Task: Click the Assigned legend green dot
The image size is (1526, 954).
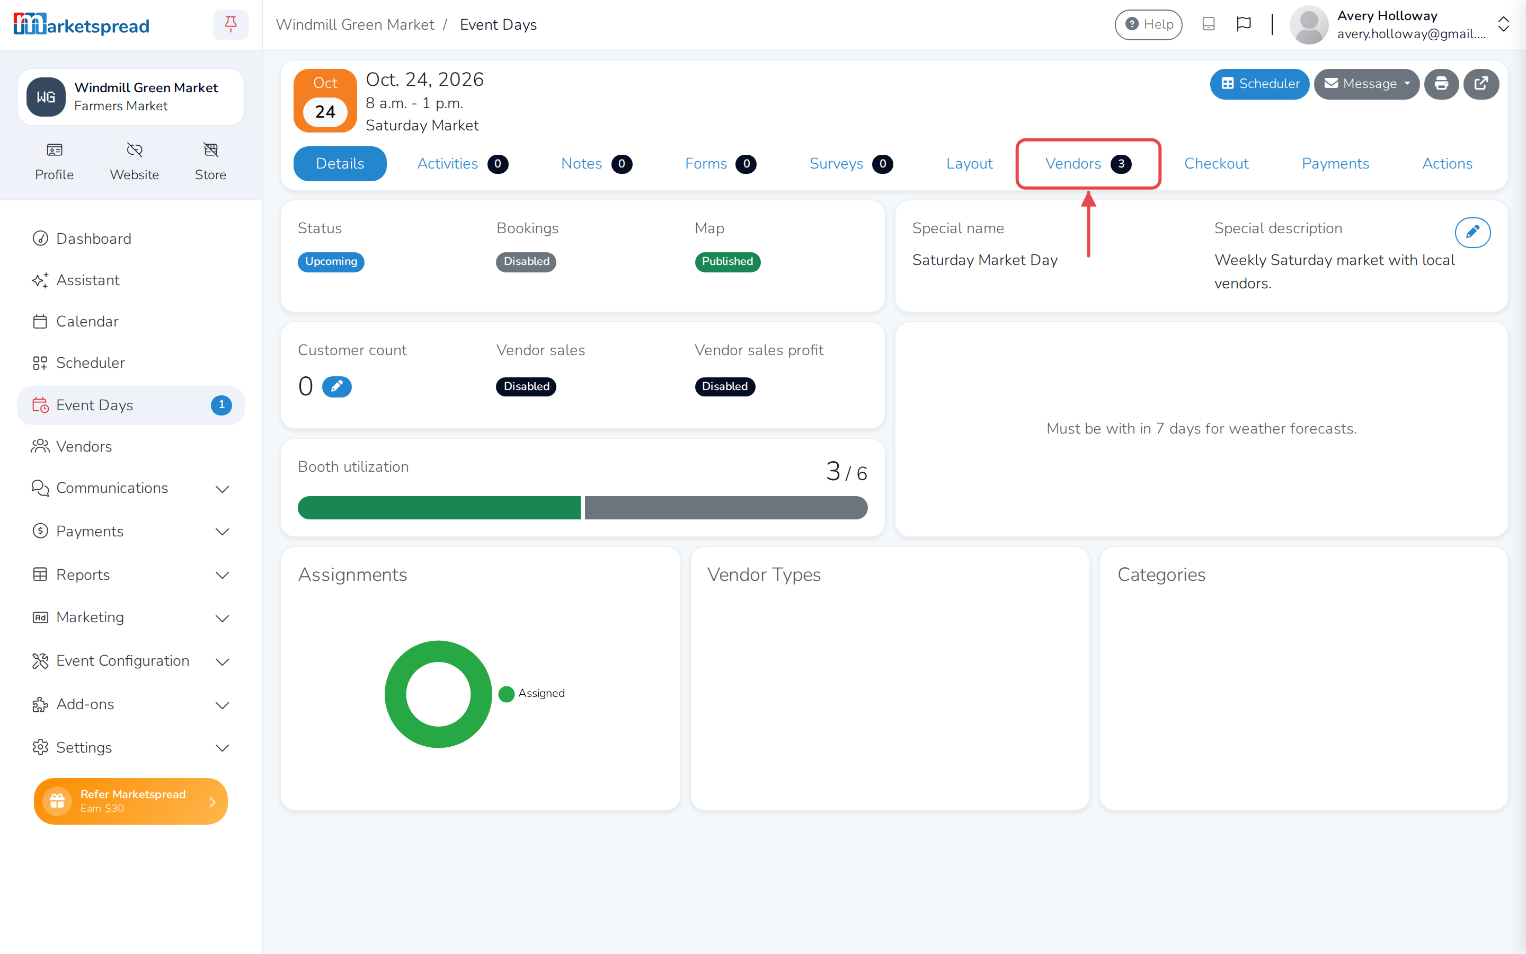Action: click(x=505, y=693)
